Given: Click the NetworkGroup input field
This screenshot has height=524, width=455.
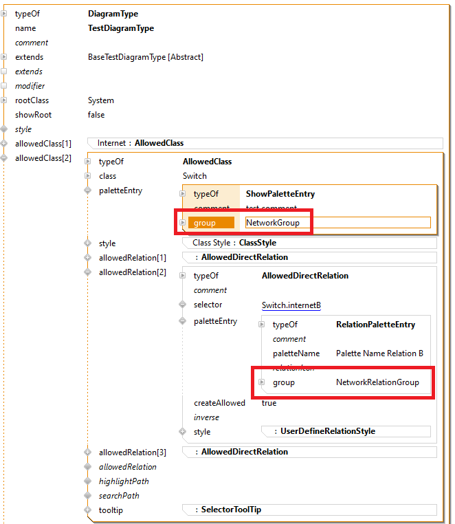Looking at the screenshot, I should coord(337,223).
